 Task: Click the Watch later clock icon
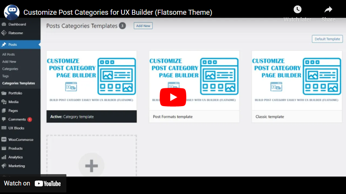298,9
